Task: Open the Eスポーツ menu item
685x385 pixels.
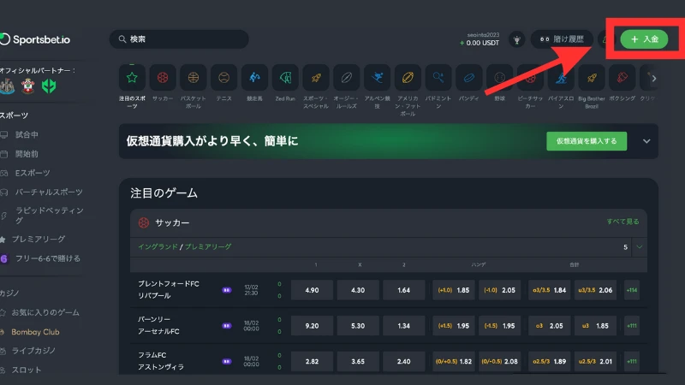Action: tap(32, 173)
